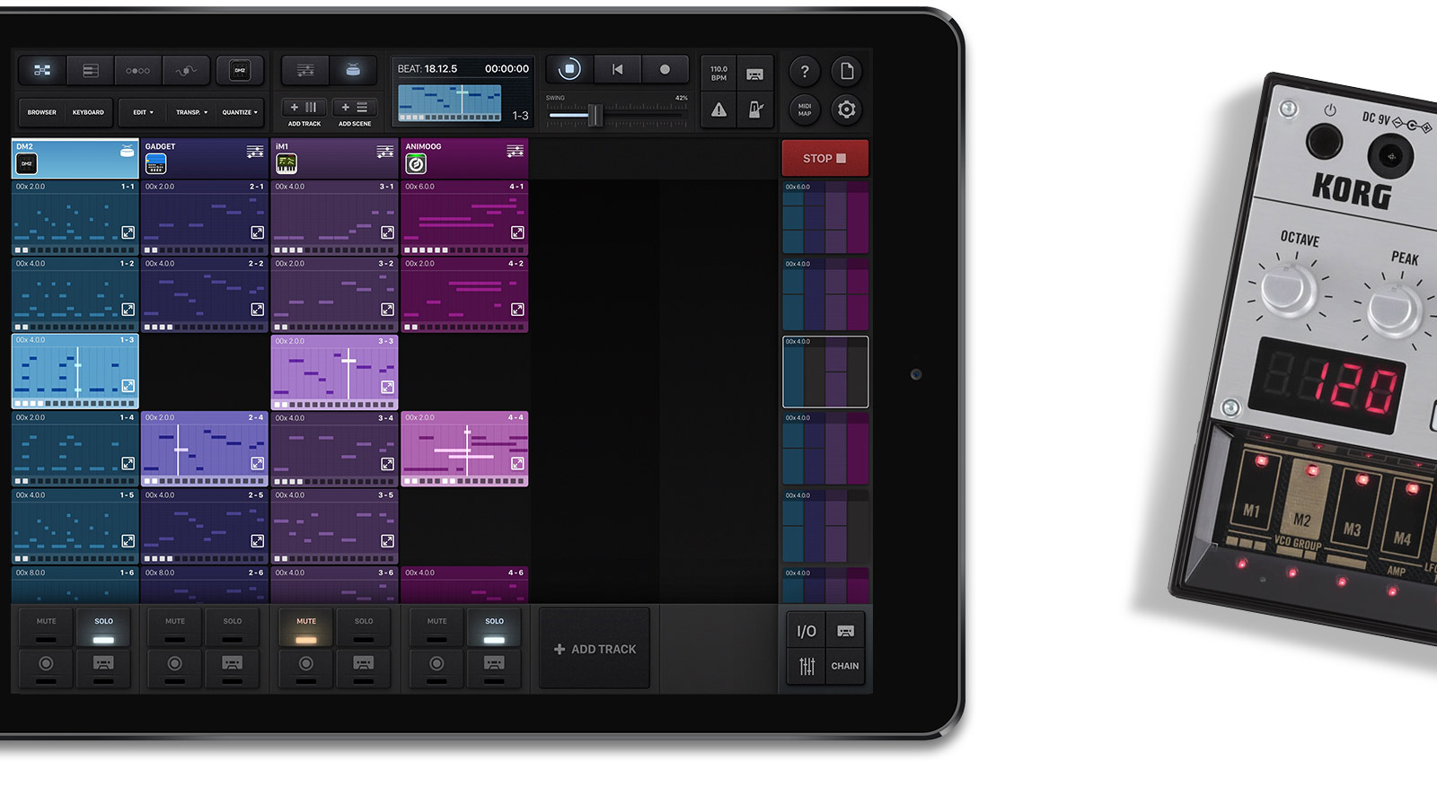The width and height of the screenshot is (1437, 796).
Task: Open the Animoog track mixer settings icon
Action: tap(515, 152)
